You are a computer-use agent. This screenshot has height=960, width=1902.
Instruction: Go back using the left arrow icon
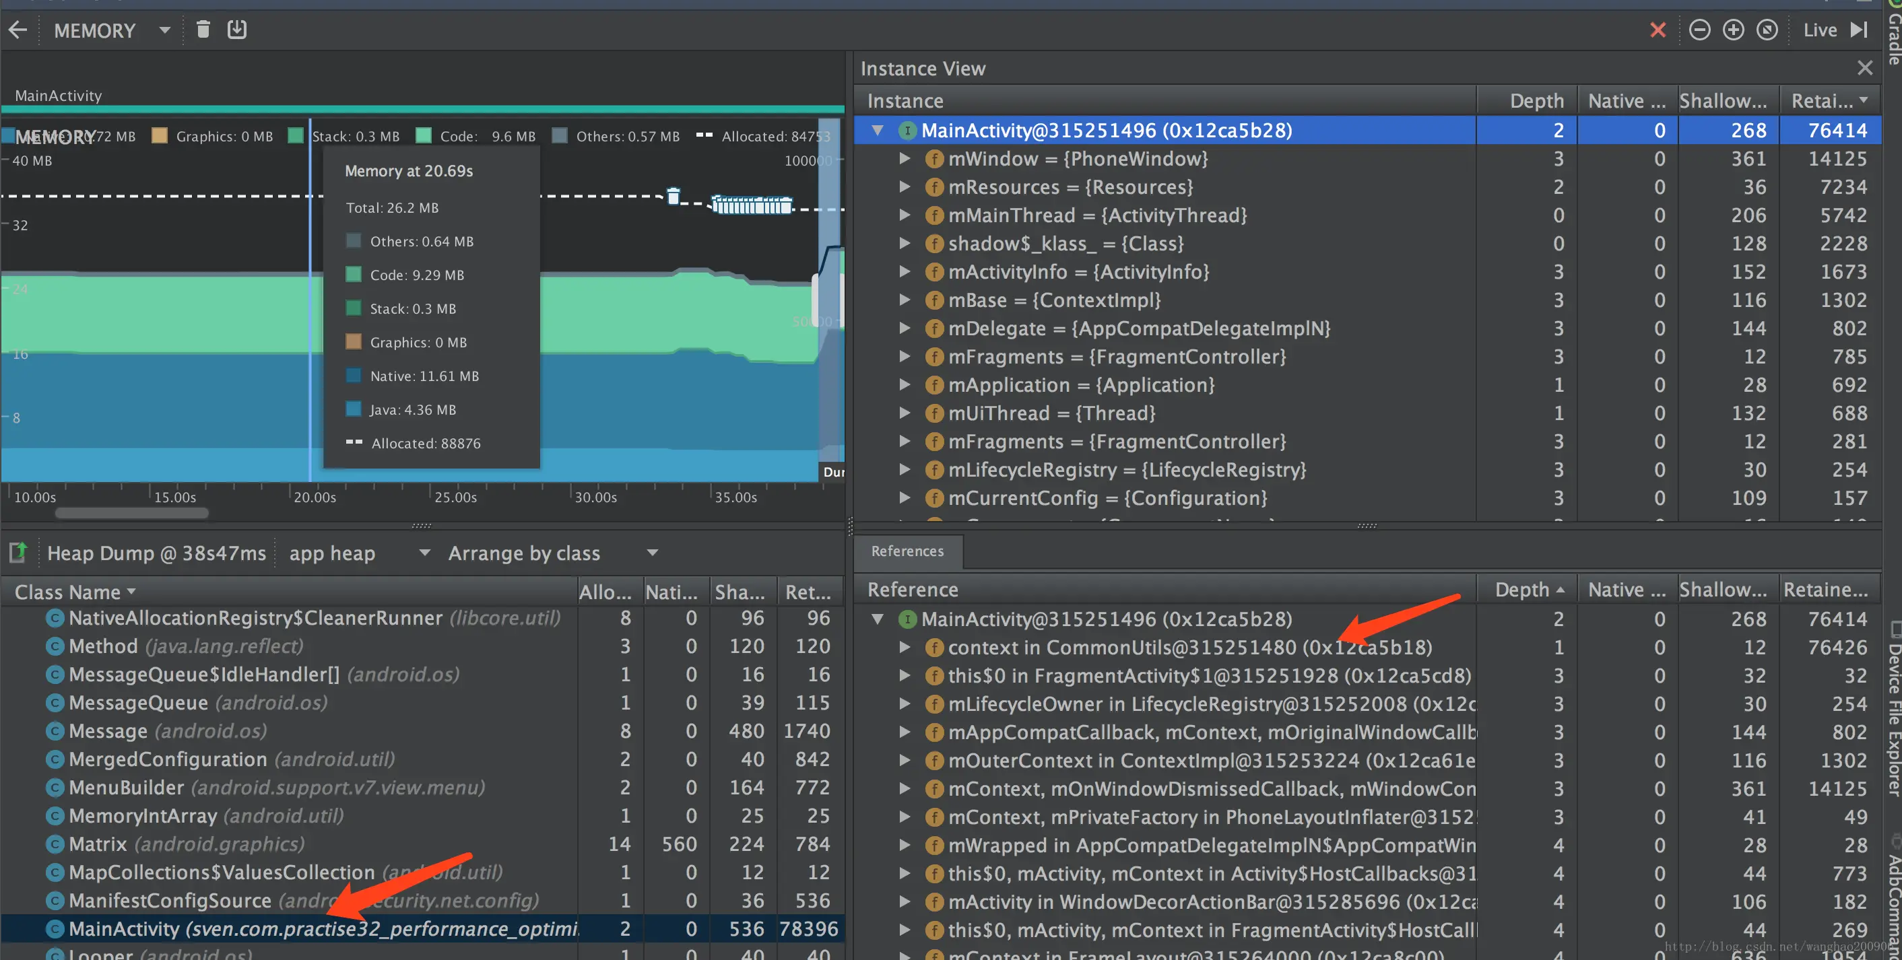(x=18, y=30)
